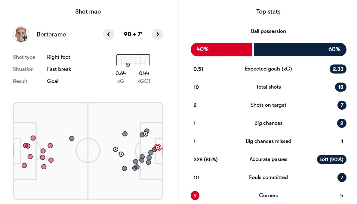Click the 90 + 7' minute label
The height and width of the screenshot is (204, 357).
pos(133,34)
